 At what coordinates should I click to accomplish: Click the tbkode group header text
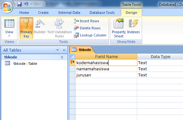point(11,57)
